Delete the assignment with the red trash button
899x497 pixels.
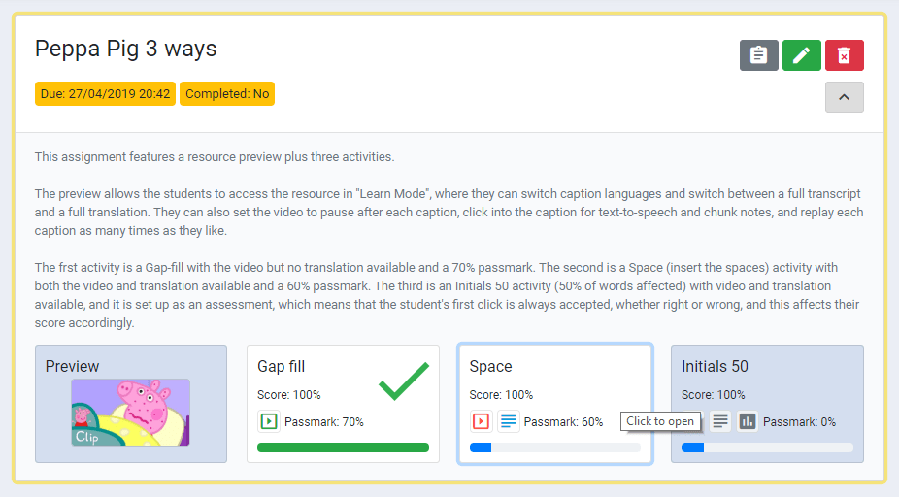point(845,55)
